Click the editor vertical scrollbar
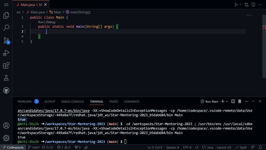Image resolution: width=266 pixels, height=150 pixels. pos(264,46)
